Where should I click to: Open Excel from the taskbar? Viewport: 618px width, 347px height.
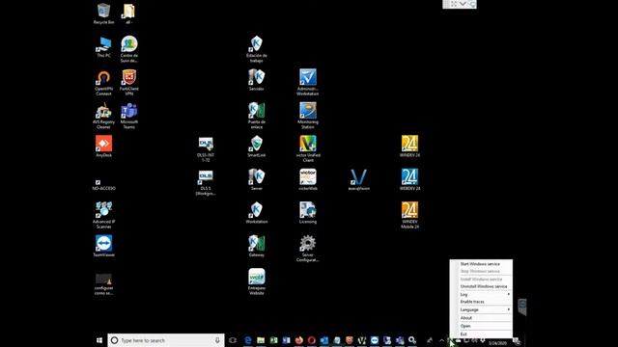point(273,340)
